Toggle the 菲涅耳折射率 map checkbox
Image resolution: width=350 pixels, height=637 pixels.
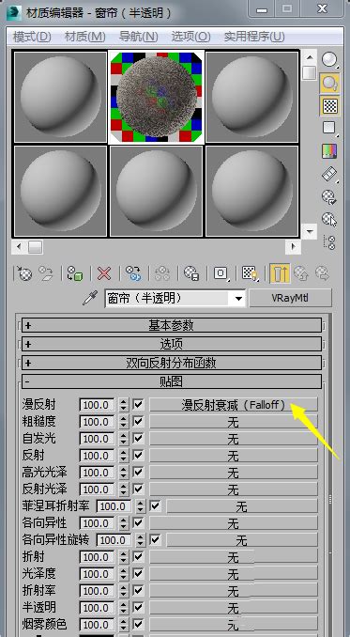point(156,506)
